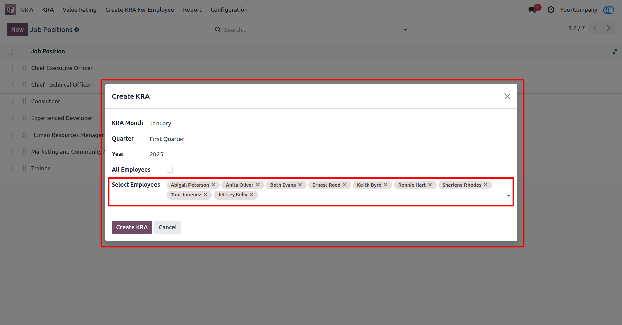The height and width of the screenshot is (325, 622).
Task: Open Job Positions settings gear
Action: point(77,30)
